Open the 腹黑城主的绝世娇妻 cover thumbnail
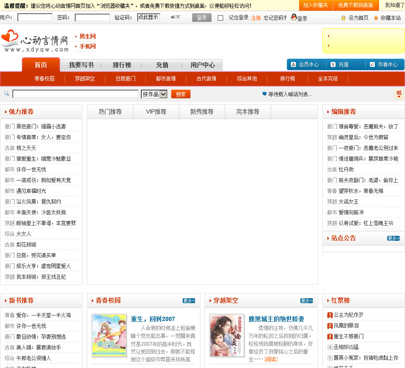 coord(227,335)
